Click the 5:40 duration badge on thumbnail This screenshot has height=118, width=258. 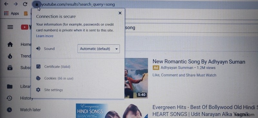click(142, 95)
